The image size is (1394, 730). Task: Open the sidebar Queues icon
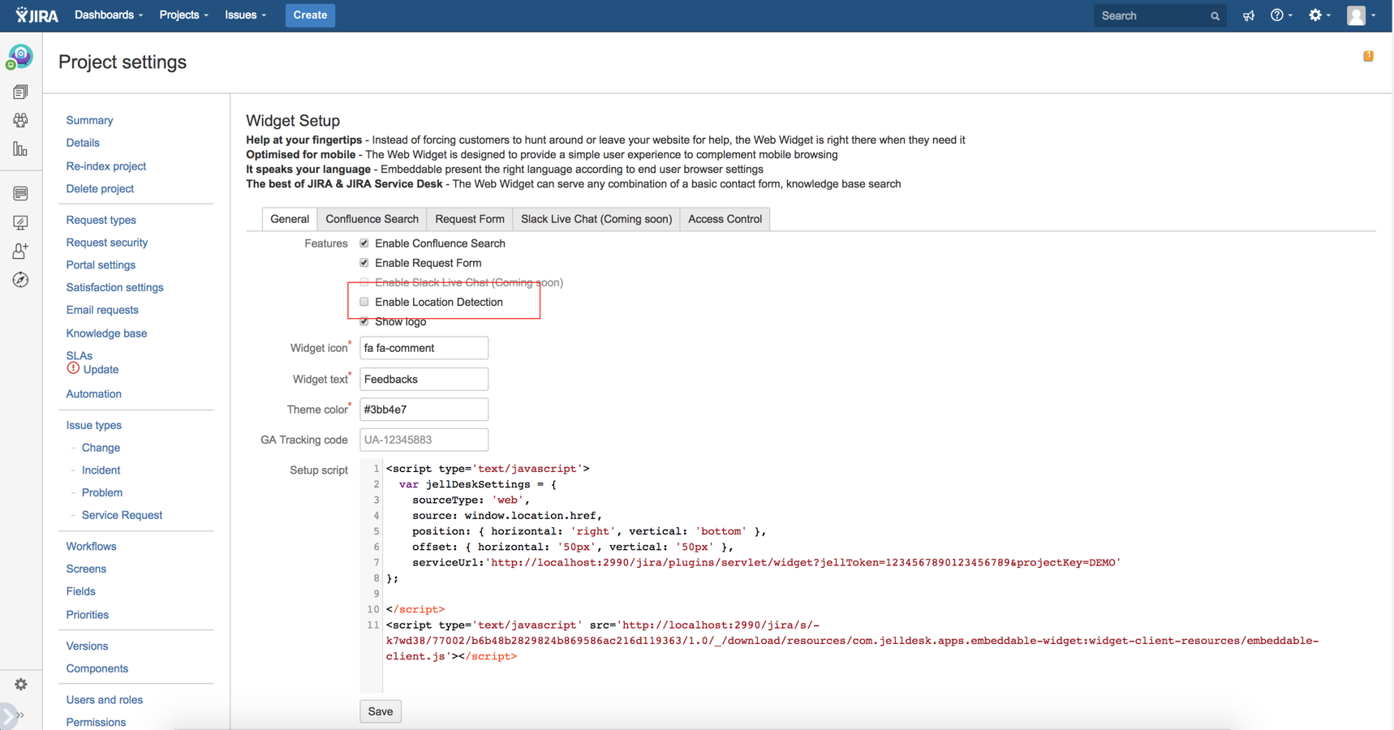coord(20,92)
